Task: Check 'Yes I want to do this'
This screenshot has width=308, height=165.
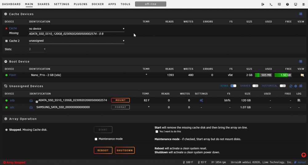Action: 157,132
